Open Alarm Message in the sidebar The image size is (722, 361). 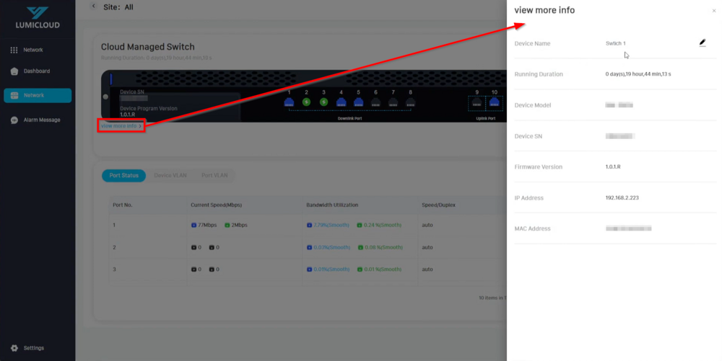pos(41,120)
